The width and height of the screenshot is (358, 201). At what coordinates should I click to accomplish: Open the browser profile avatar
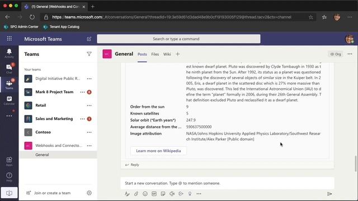[x=337, y=17]
